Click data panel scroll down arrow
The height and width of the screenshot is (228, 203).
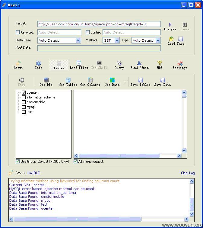pos(184,150)
